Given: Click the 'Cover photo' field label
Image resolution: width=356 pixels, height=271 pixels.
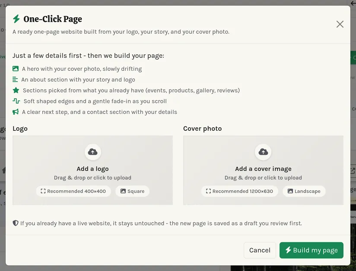Looking at the screenshot, I should point(202,128).
